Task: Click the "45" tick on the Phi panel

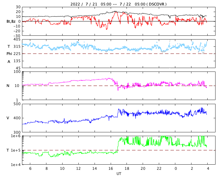Action: coord(18,68)
